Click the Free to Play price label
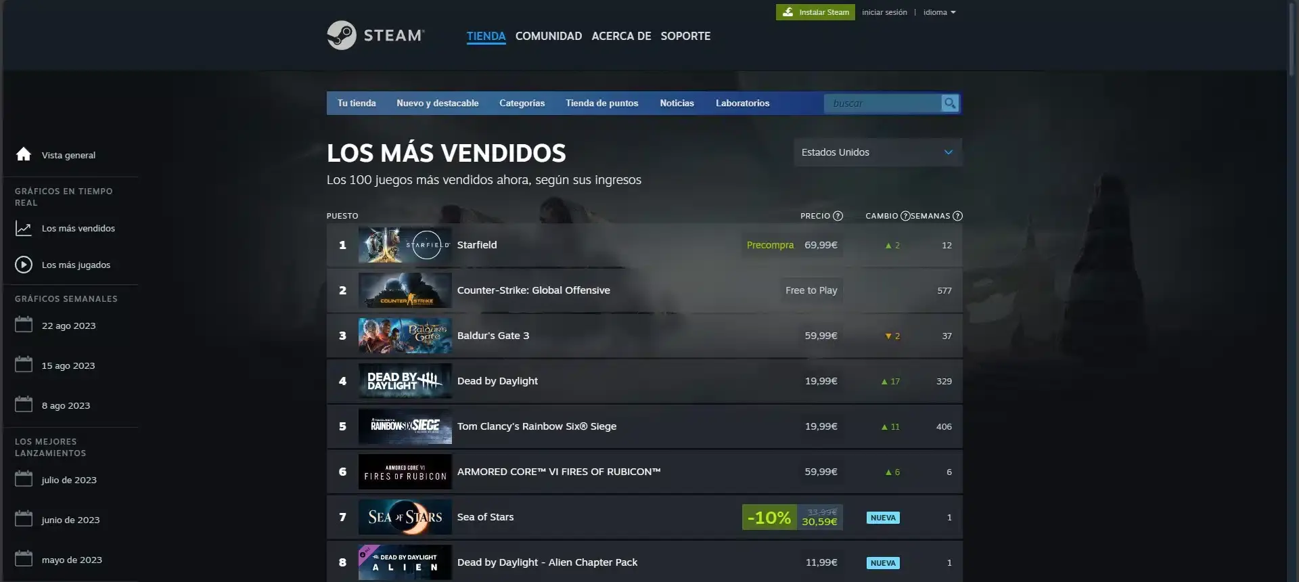 [811, 290]
